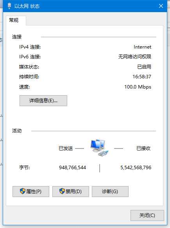
Task: Run the 诊断(G) diagnose button
Action: tap(110, 192)
